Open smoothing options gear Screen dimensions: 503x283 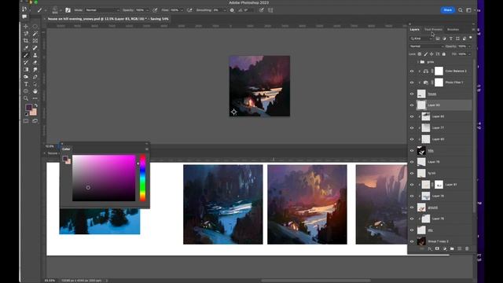[x=232, y=10]
